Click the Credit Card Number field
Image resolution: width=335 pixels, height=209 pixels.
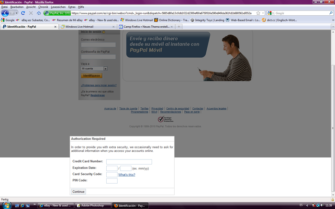[129, 162]
